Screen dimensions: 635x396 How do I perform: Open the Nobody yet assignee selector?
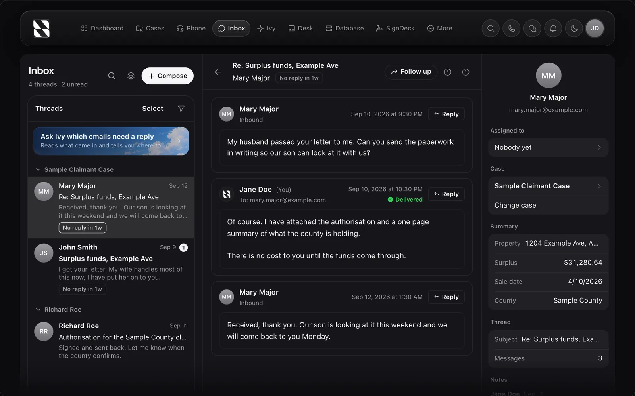(x=548, y=147)
